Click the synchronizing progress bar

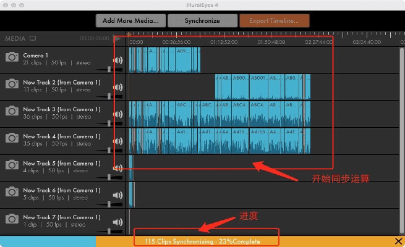(x=203, y=241)
